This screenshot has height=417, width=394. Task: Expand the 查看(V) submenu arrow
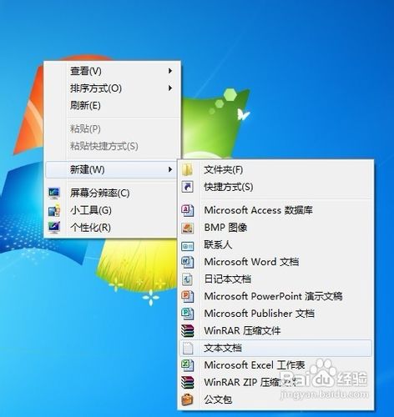pos(170,71)
